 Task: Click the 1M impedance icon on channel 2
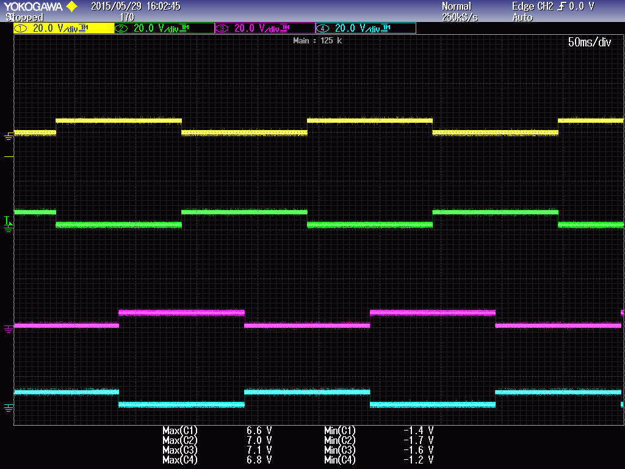(x=184, y=28)
